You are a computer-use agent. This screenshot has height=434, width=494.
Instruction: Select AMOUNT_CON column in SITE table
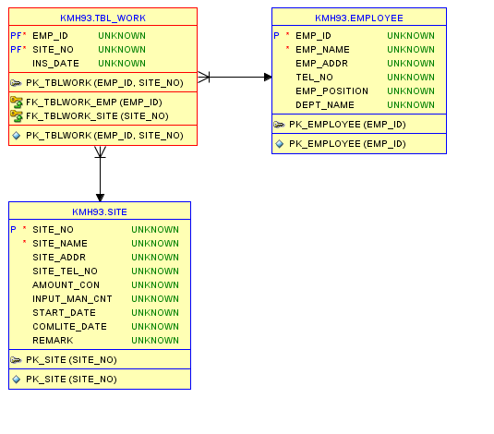pos(66,285)
